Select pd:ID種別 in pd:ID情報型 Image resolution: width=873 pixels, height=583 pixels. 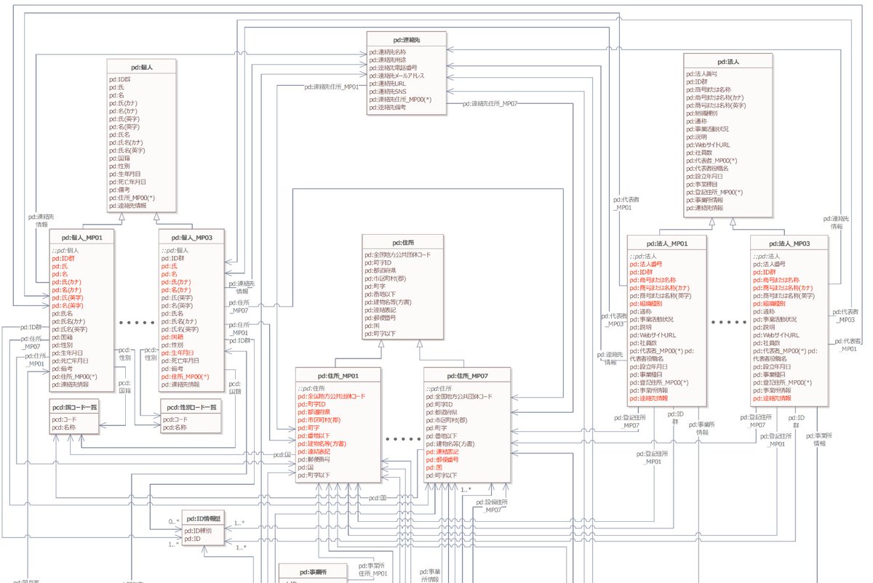[198, 531]
